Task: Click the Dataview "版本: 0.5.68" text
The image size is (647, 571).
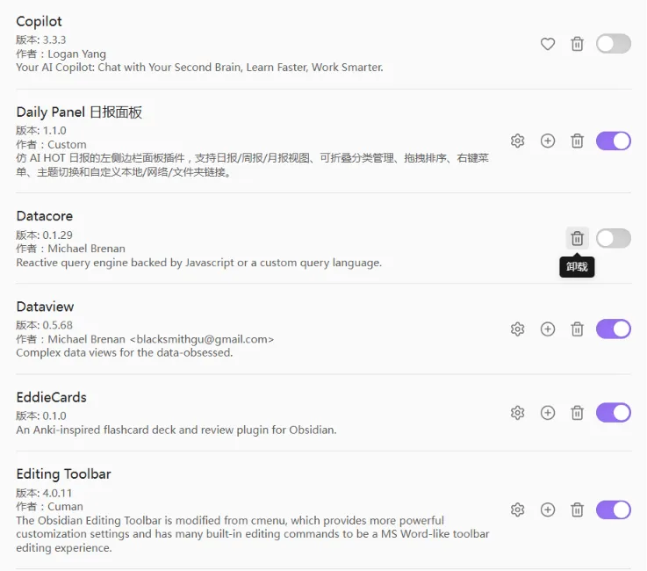Action: pyautogui.click(x=44, y=325)
